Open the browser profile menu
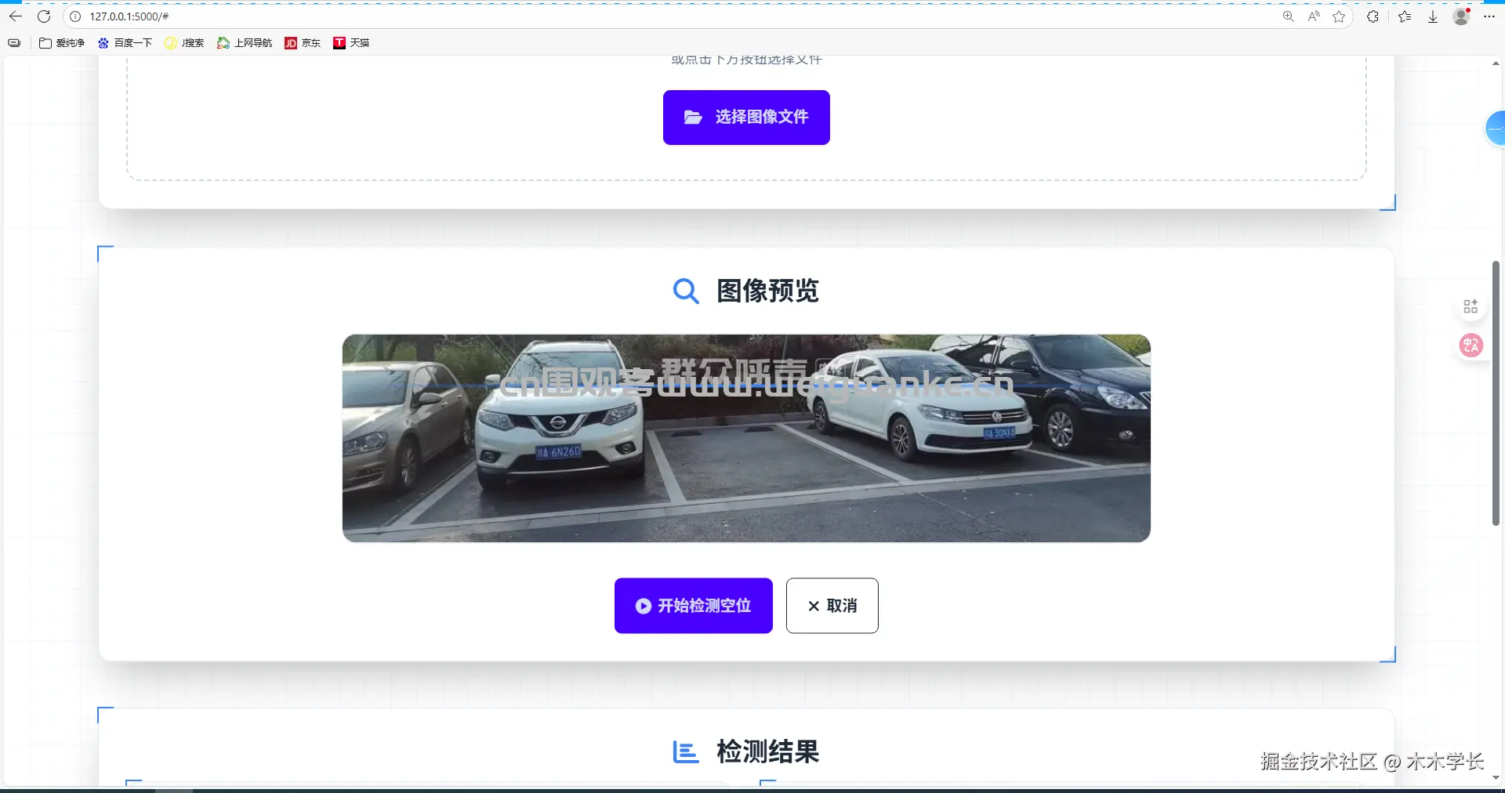Image resolution: width=1505 pixels, height=793 pixels. coord(1461,16)
